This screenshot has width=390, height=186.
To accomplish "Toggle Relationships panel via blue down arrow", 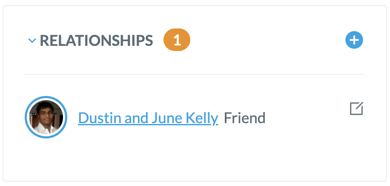I will coord(32,40).
